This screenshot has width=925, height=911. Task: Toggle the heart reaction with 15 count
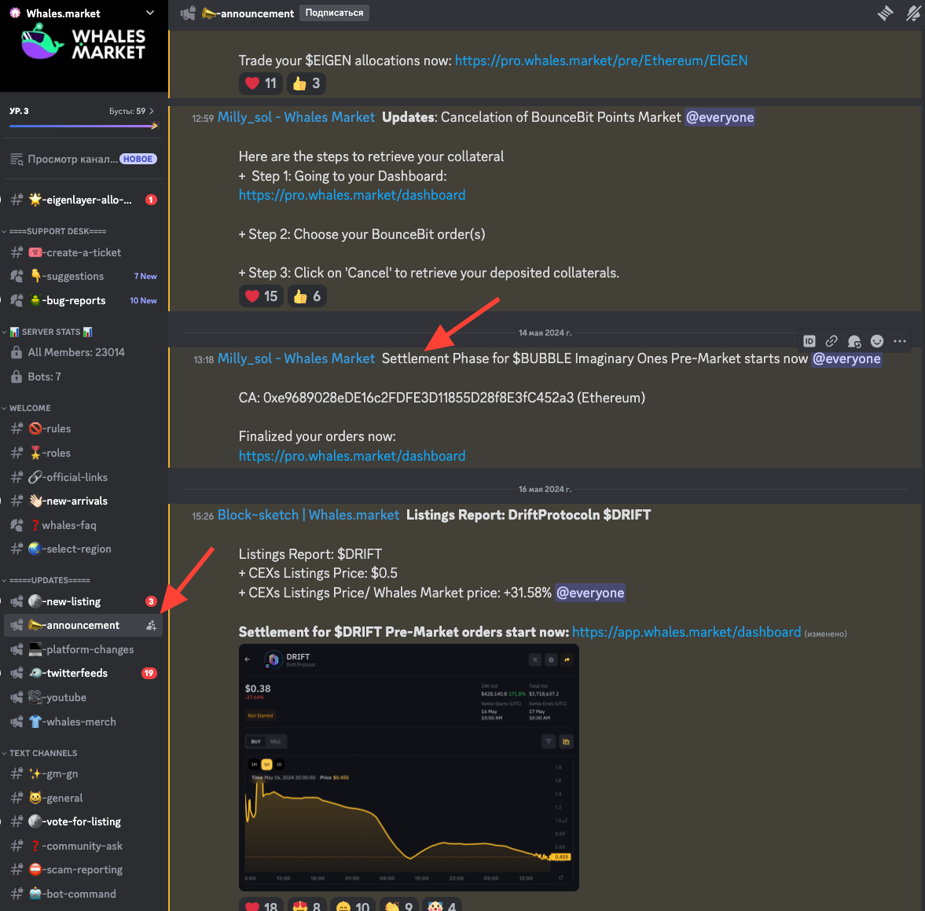[262, 296]
